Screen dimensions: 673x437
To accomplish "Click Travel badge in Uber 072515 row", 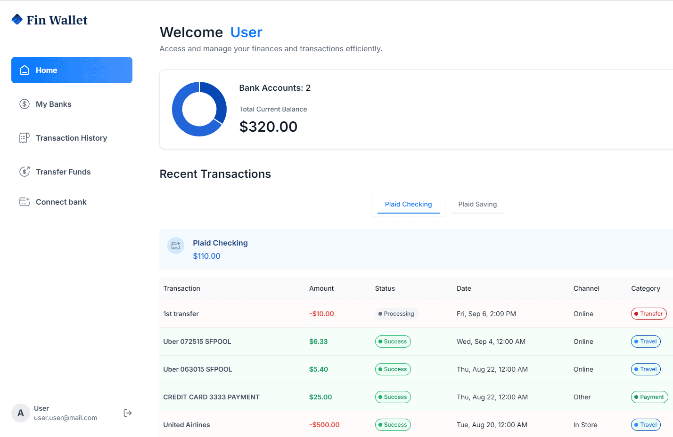I will pos(646,342).
